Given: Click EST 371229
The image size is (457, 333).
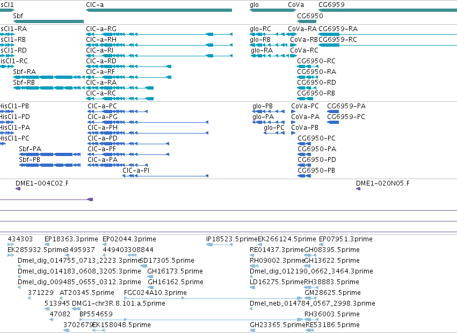Looking at the screenshot, I should point(30,298).
